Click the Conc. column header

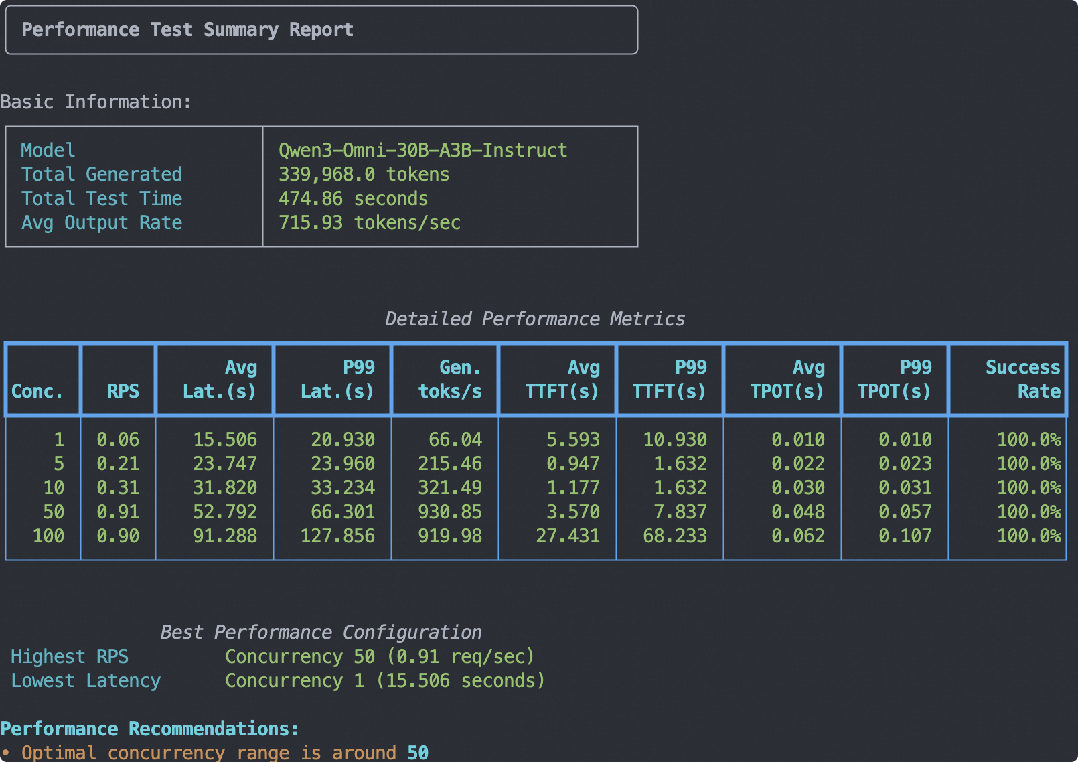click(x=37, y=391)
